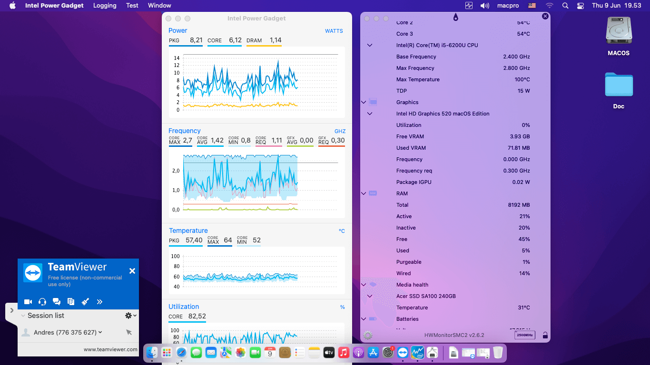Open Spotlight search in menu bar

565,6
